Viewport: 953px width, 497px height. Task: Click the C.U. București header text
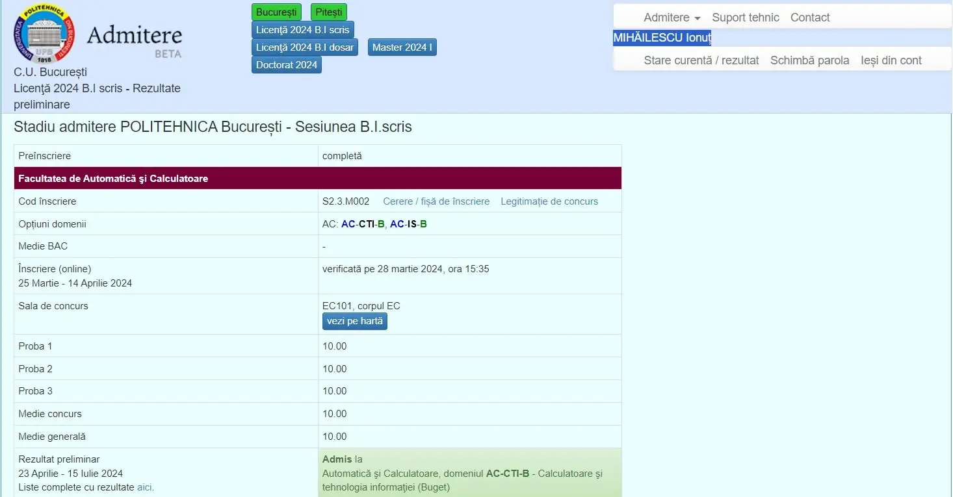click(x=50, y=72)
